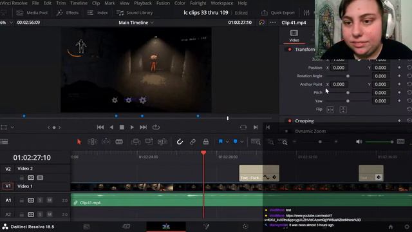The height and width of the screenshot is (232, 412).
Task: Click the flip vertical button
Action: point(343,110)
